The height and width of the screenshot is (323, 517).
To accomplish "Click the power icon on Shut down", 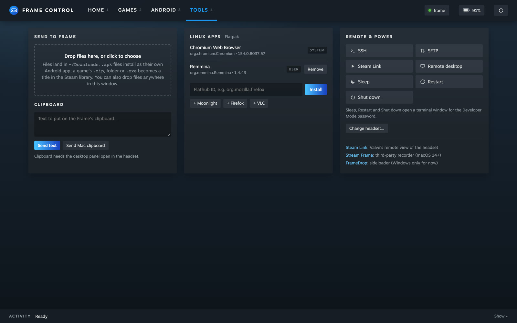I will point(353,97).
